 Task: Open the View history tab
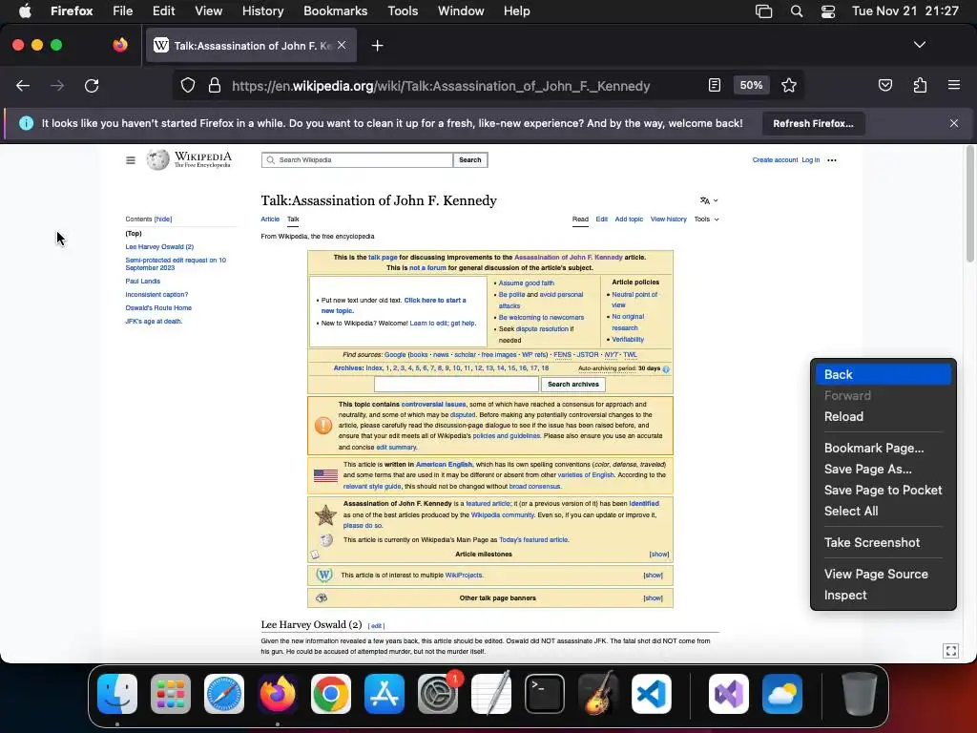[x=669, y=220]
